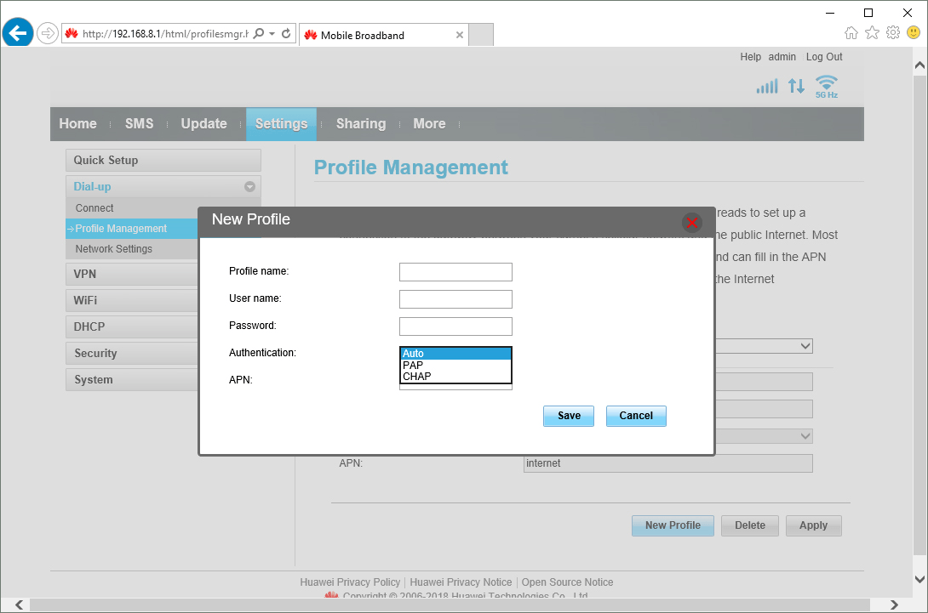
Task: Click the signal strength bars icon
Action: click(x=767, y=87)
